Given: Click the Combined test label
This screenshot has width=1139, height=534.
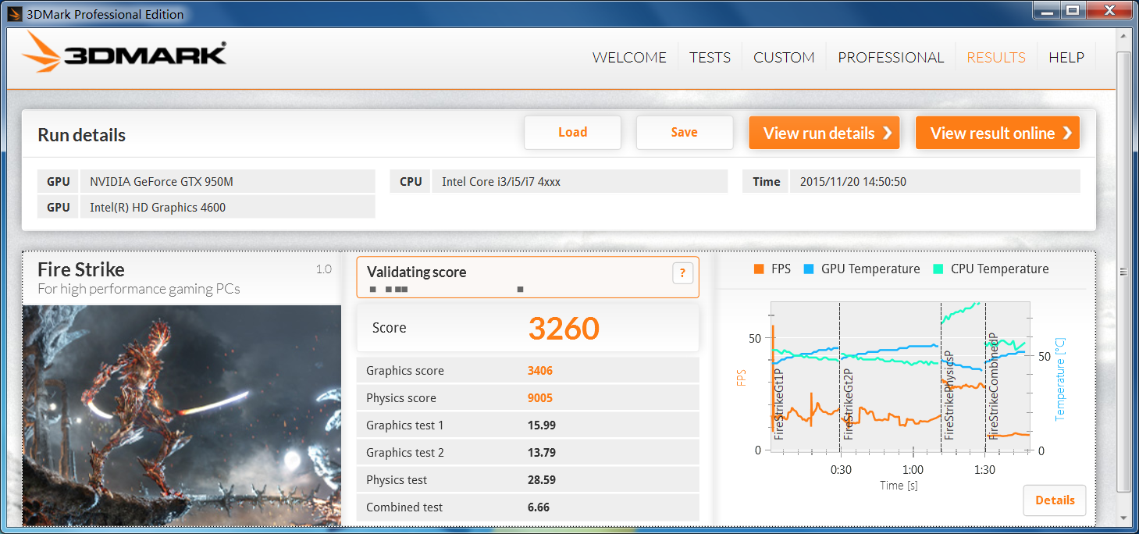Looking at the screenshot, I should coord(404,507).
